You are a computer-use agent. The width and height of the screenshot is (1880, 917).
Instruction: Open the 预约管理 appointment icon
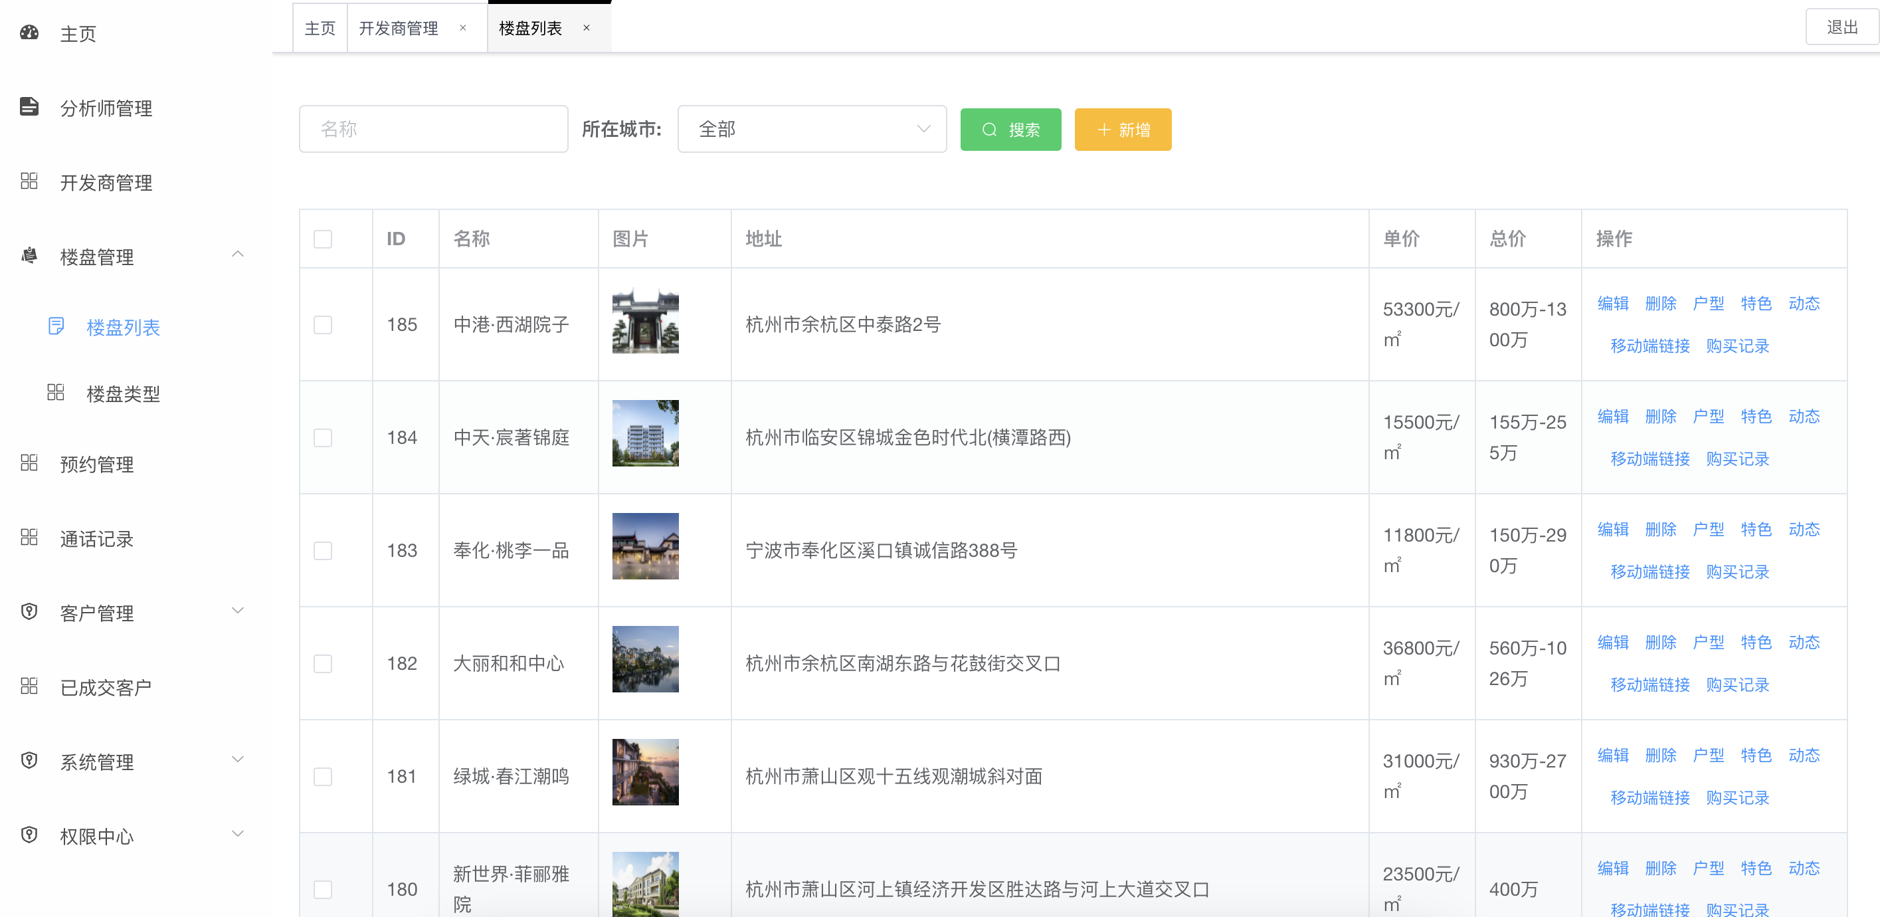point(29,463)
